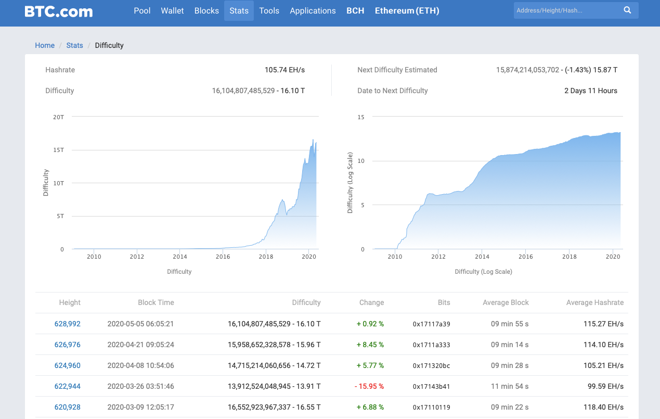This screenshot has height=419, width=660.
Task: Click the 114.10 EH/s average hashrate
Action: [x=603, y=345]
